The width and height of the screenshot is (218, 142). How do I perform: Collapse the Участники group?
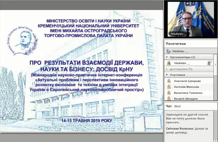pyautogui.click(x=167, y=75)
